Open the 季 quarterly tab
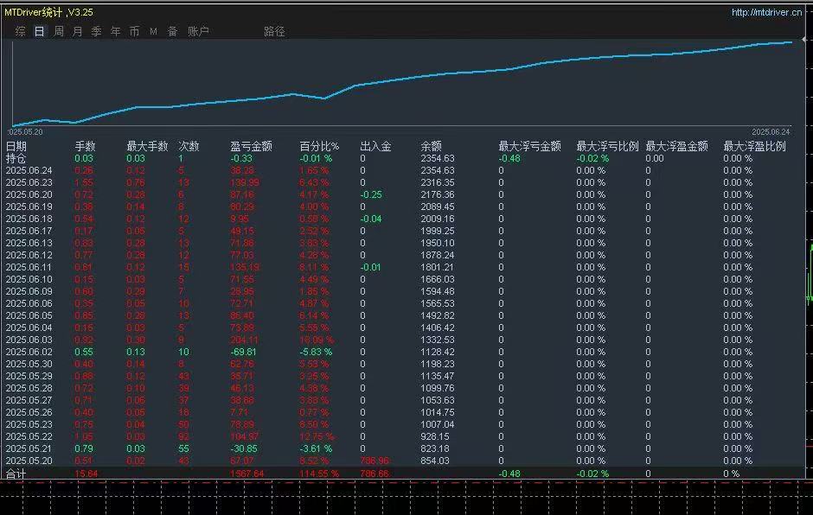This screenshot has width=813, height=515. point(97,31)
